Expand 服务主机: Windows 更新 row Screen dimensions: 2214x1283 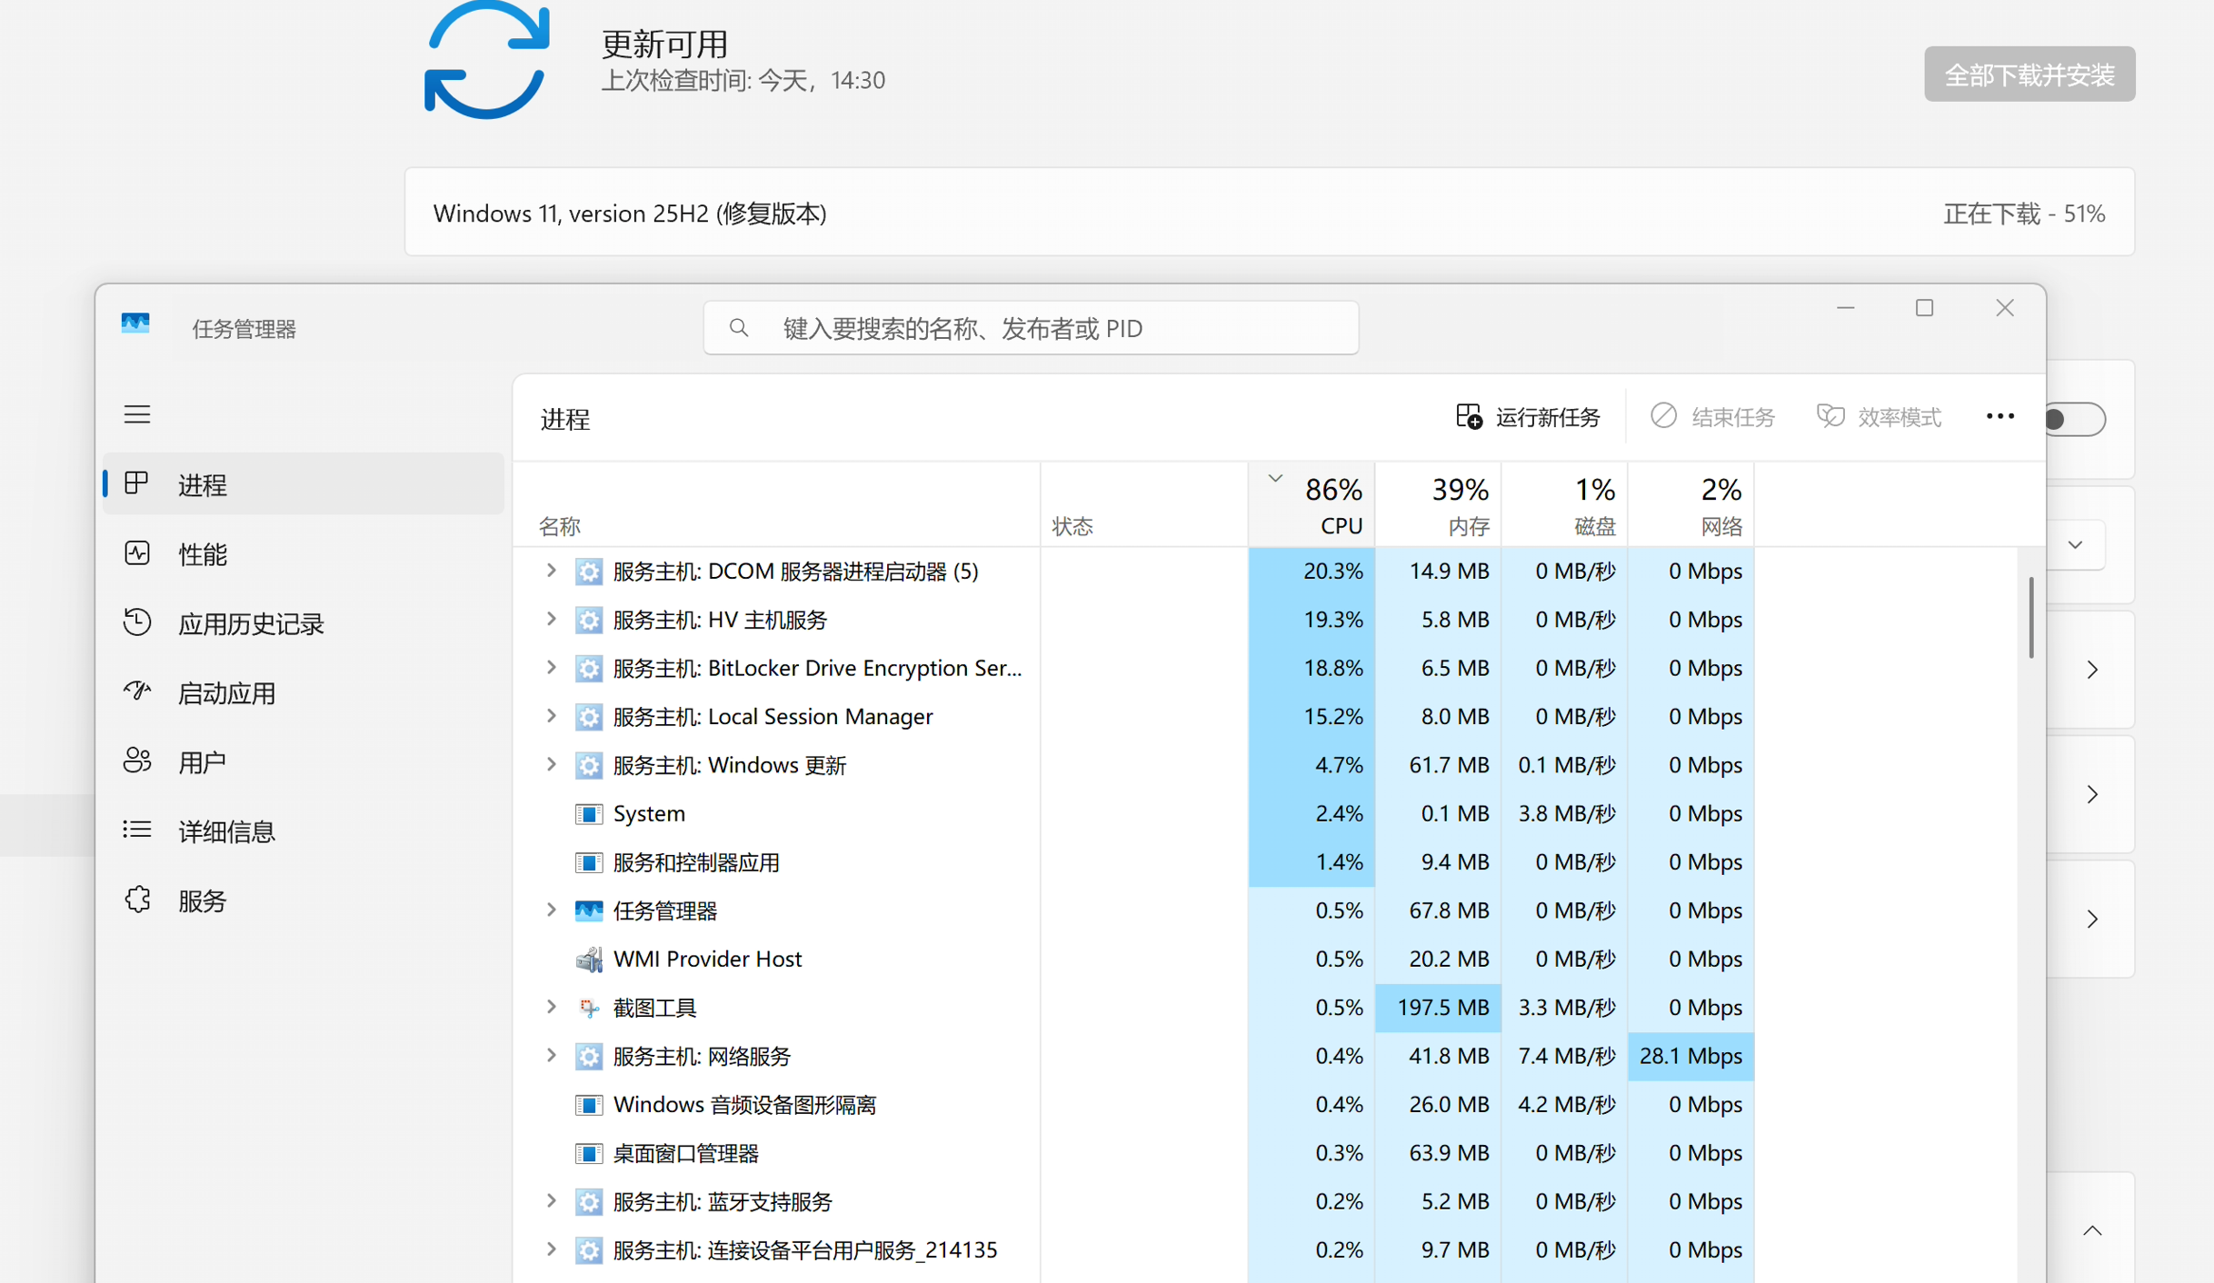pos(551,765)
